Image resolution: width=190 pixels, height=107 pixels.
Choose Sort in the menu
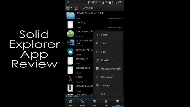click(x=103, y=52)
